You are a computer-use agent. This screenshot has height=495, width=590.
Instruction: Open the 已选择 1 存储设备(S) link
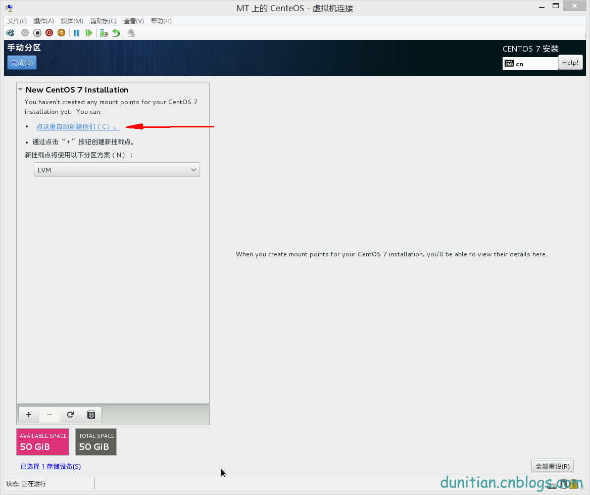pos(51,466)
